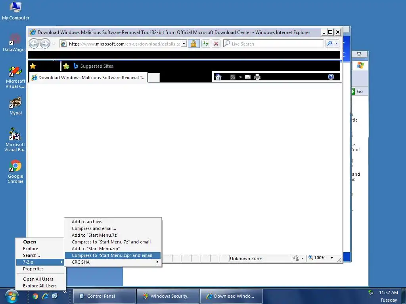
Task: Launch Internet Explorer from quick launch
Action: 45,296
